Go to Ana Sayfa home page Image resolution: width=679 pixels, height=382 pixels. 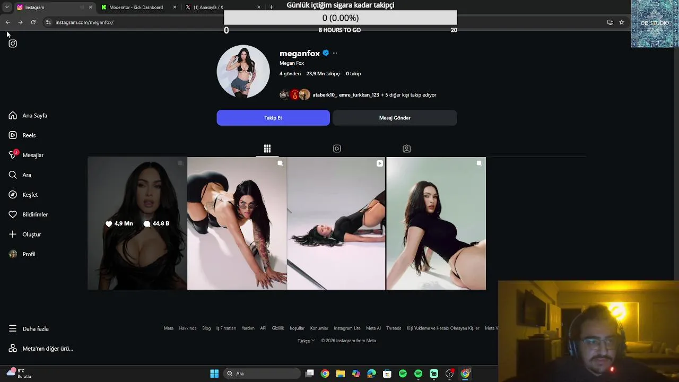point(28,116)
